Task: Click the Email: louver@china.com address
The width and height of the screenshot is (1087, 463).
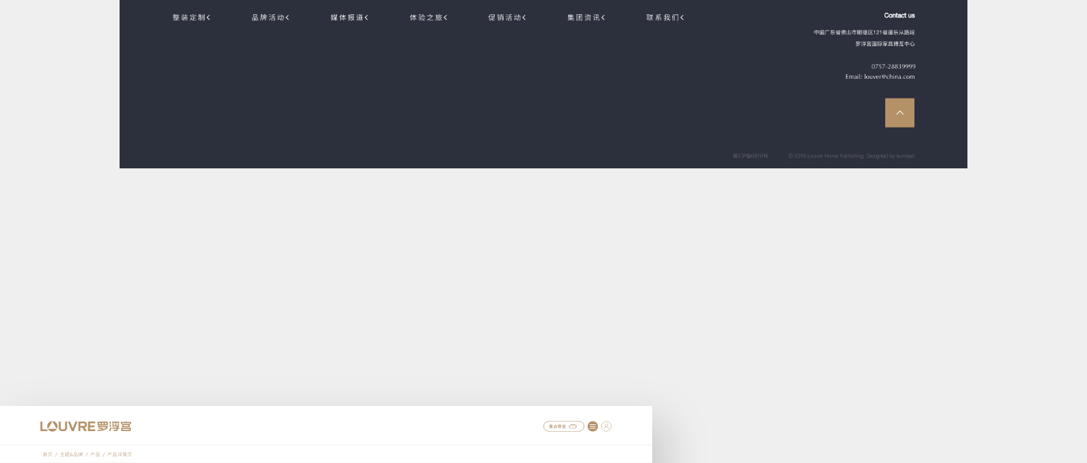Action: tap(880, 77)
